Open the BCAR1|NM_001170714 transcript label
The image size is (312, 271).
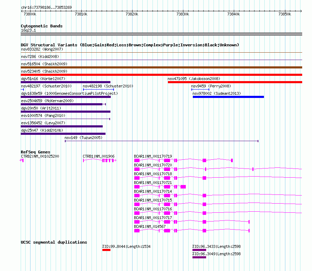coord(153,192)
